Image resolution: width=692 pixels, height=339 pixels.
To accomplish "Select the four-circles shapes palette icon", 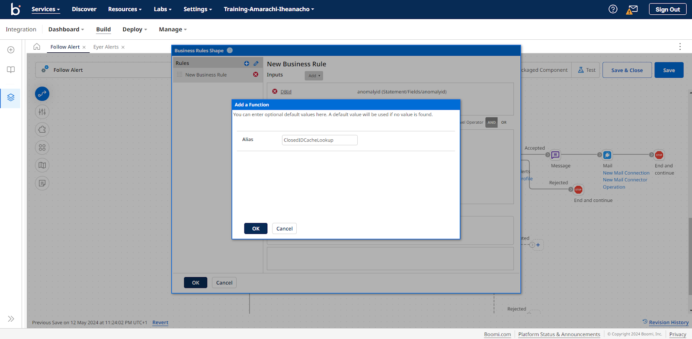I will pyautogui.click(x=42, y=147).
